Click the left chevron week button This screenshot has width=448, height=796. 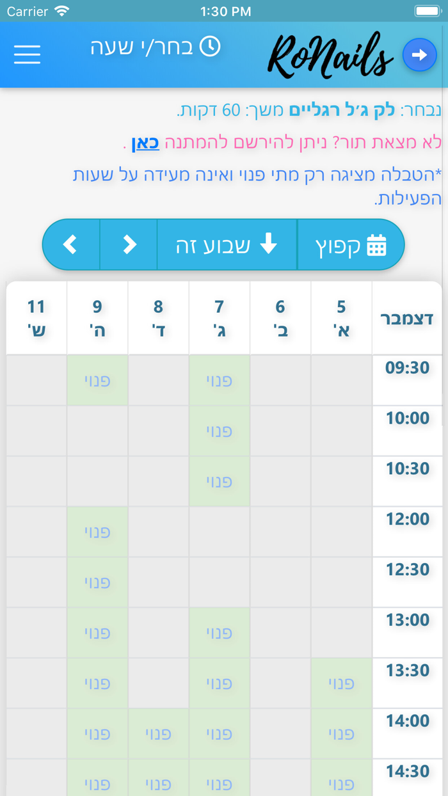pos(70,244)
